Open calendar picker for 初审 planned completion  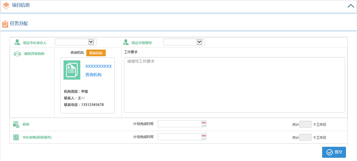[x=204, y=124]
